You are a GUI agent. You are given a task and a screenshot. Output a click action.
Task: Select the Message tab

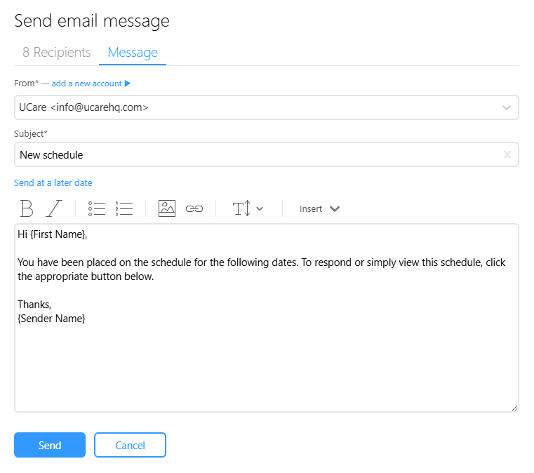pos(133,53)
